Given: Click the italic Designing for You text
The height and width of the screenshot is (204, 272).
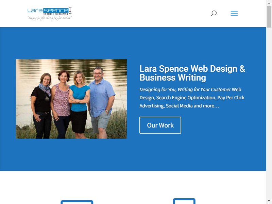Looking at the screenshot, I should click(185, 89).
